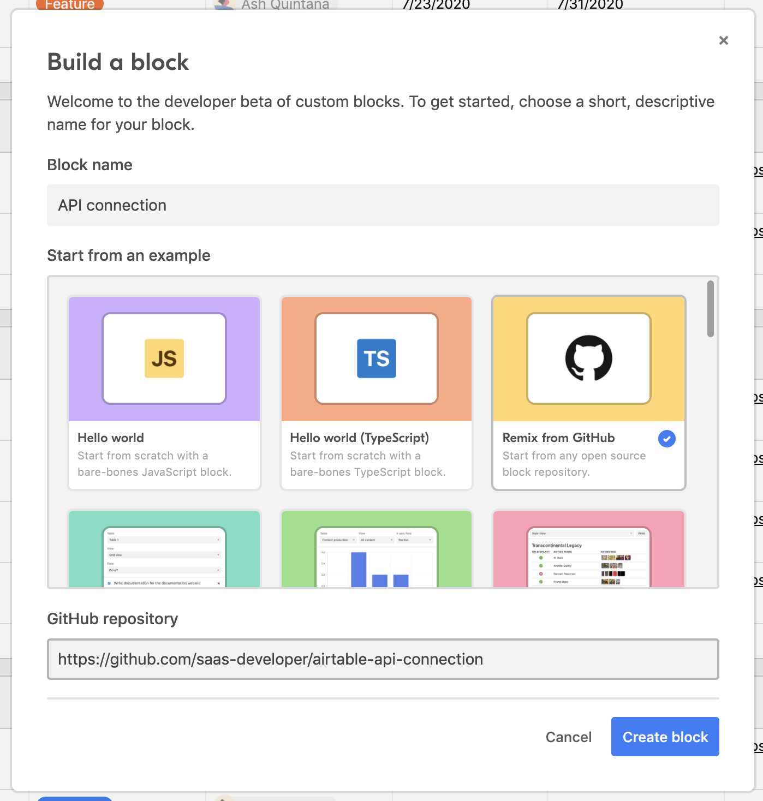Edit the GitHub repository URL field

pyautogui.click(x=383, y=659)
